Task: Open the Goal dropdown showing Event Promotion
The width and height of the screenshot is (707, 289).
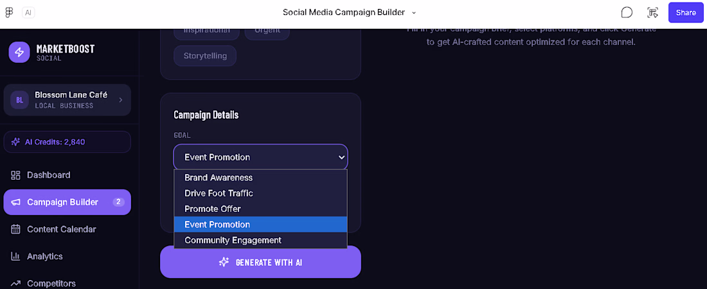Action: click(x=260, y=157)
